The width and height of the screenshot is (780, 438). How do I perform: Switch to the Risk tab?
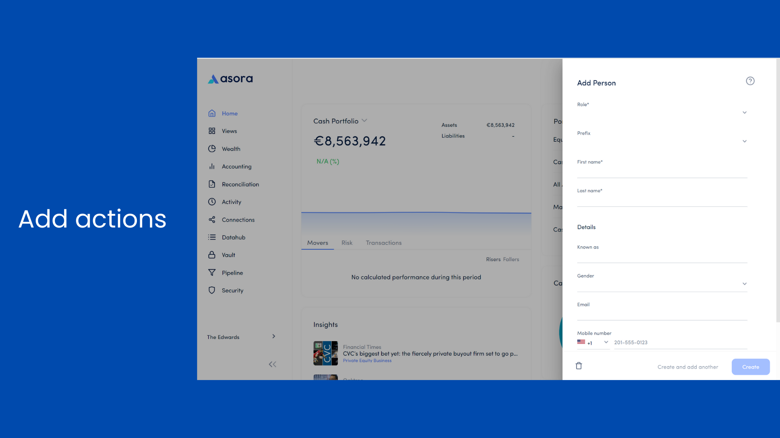pos(347,243)
